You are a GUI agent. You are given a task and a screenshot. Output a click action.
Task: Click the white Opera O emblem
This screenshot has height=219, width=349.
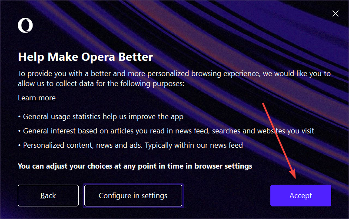pyautogui.click(x=25, y=25)
